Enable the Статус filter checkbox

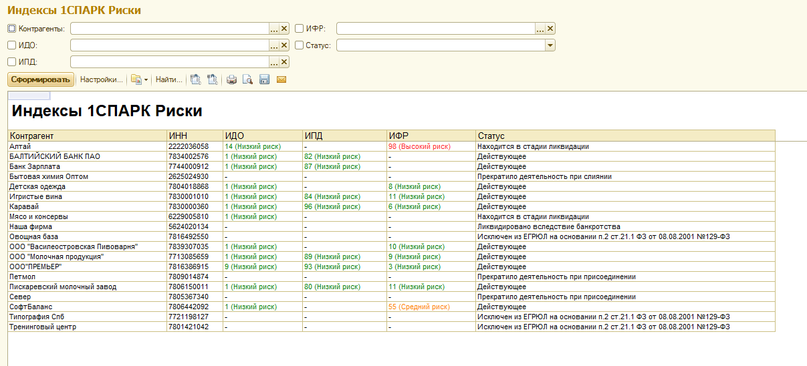pos(299,45)
